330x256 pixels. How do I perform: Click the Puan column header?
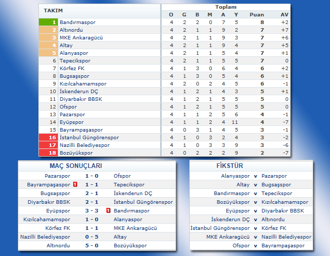(x=256, y=14)
